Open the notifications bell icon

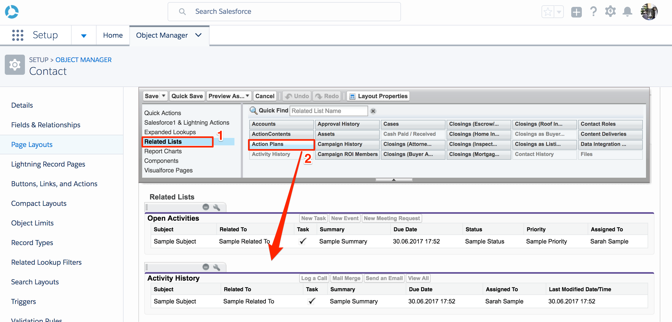[627, 12]
